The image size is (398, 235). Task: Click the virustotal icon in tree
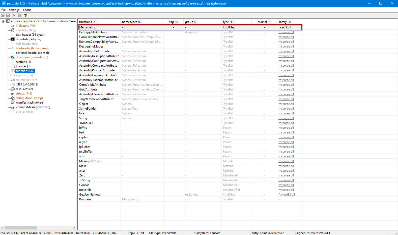tap(13, 30)
